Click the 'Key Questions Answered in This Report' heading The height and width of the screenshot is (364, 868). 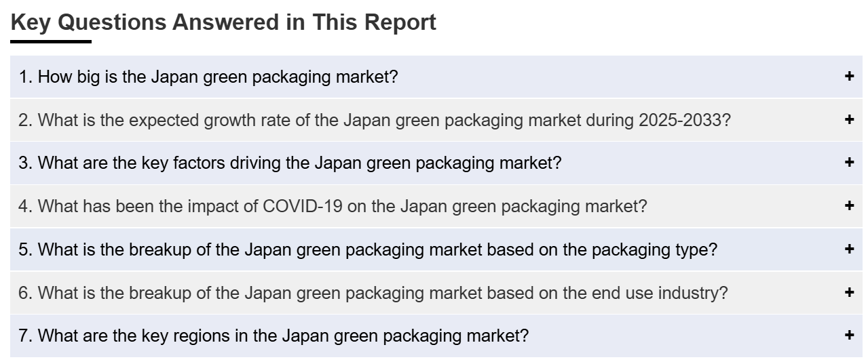(x=223, y=22)
